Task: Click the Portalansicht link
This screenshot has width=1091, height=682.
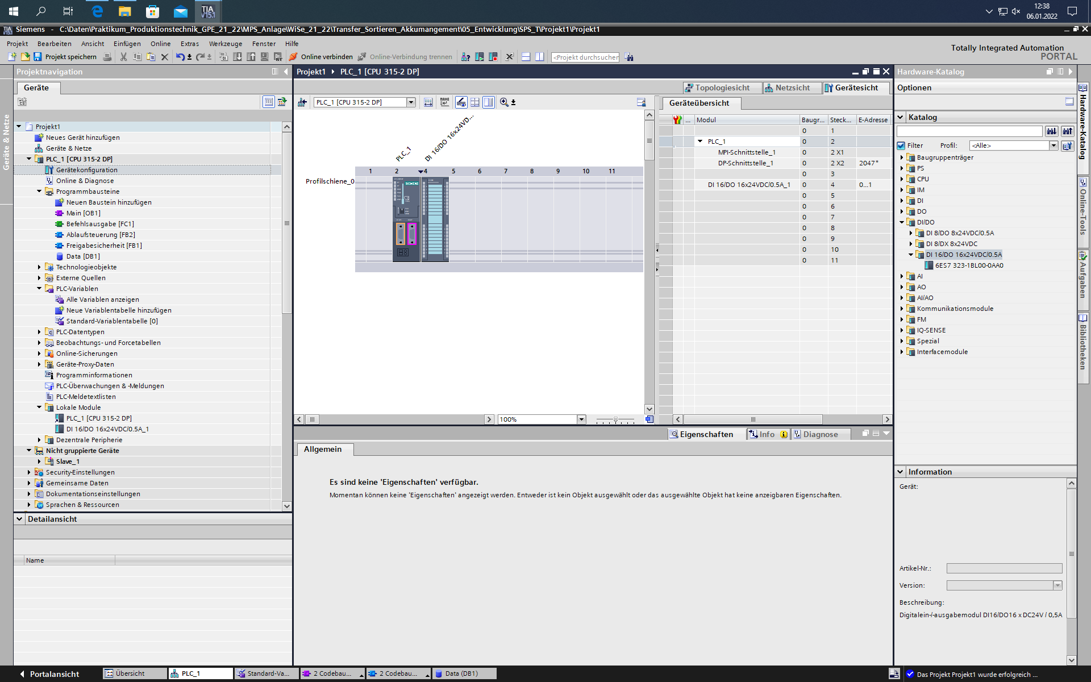Action: point(54,673)
